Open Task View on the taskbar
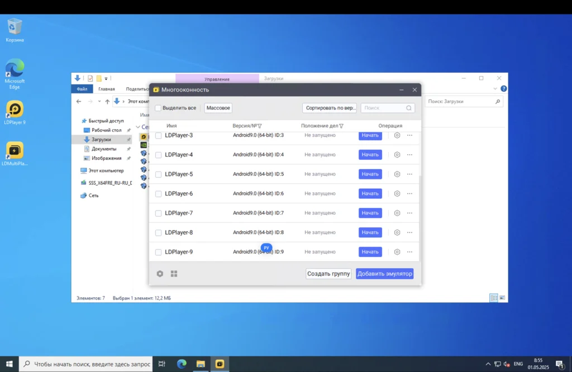Viewport: 572px width, 372px height. (x=162, y=364)
